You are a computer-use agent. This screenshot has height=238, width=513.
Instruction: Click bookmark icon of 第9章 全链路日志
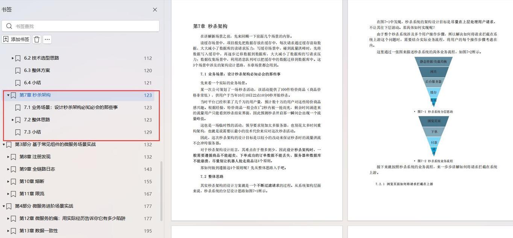pyautogui.click(x=13, y=169)
